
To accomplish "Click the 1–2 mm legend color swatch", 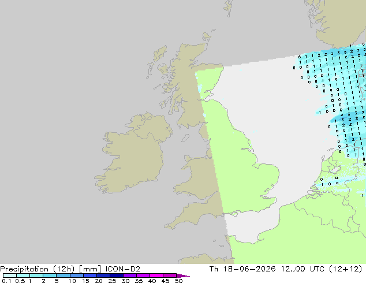I will (x=36, y=275).
